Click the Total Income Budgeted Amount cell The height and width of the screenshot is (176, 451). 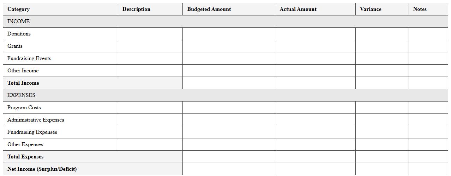coord(229,83)
